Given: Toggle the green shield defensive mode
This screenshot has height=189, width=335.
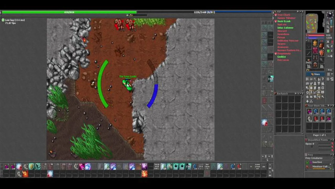Looking at the screenshot, I should point(328,51).
